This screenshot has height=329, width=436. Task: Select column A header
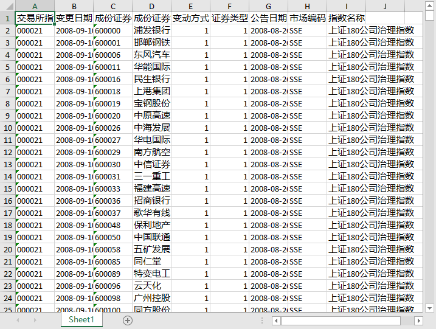tap(35, 6)
